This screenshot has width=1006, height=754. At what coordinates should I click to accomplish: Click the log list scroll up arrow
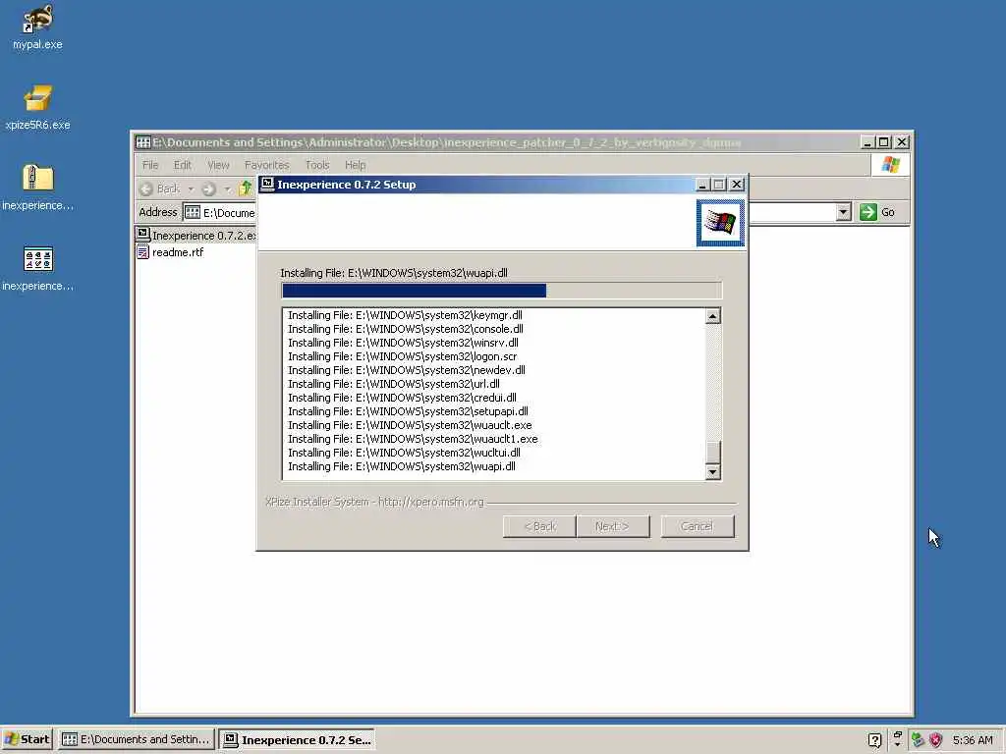coord(713,316)
